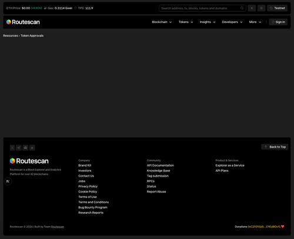Viewport: 294px width, 239px height.
Task: Click the red heart donation icon
Action: [x=283, y=227]
